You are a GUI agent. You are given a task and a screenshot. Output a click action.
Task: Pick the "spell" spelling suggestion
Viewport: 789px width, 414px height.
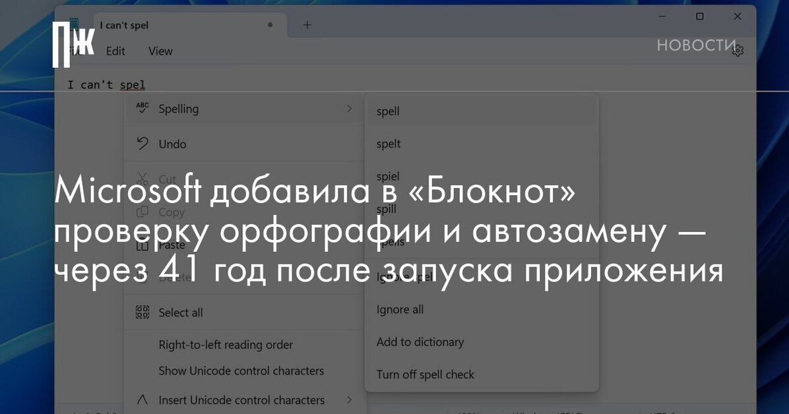click(482, 111)
